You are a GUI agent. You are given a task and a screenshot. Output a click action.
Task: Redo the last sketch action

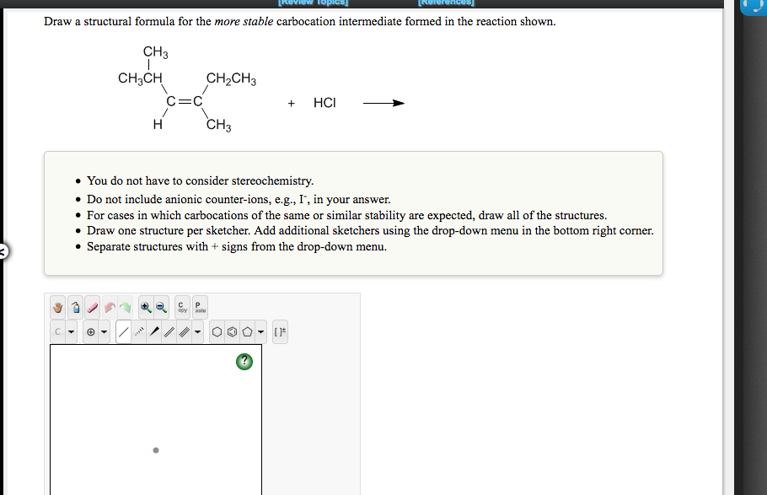125,307
